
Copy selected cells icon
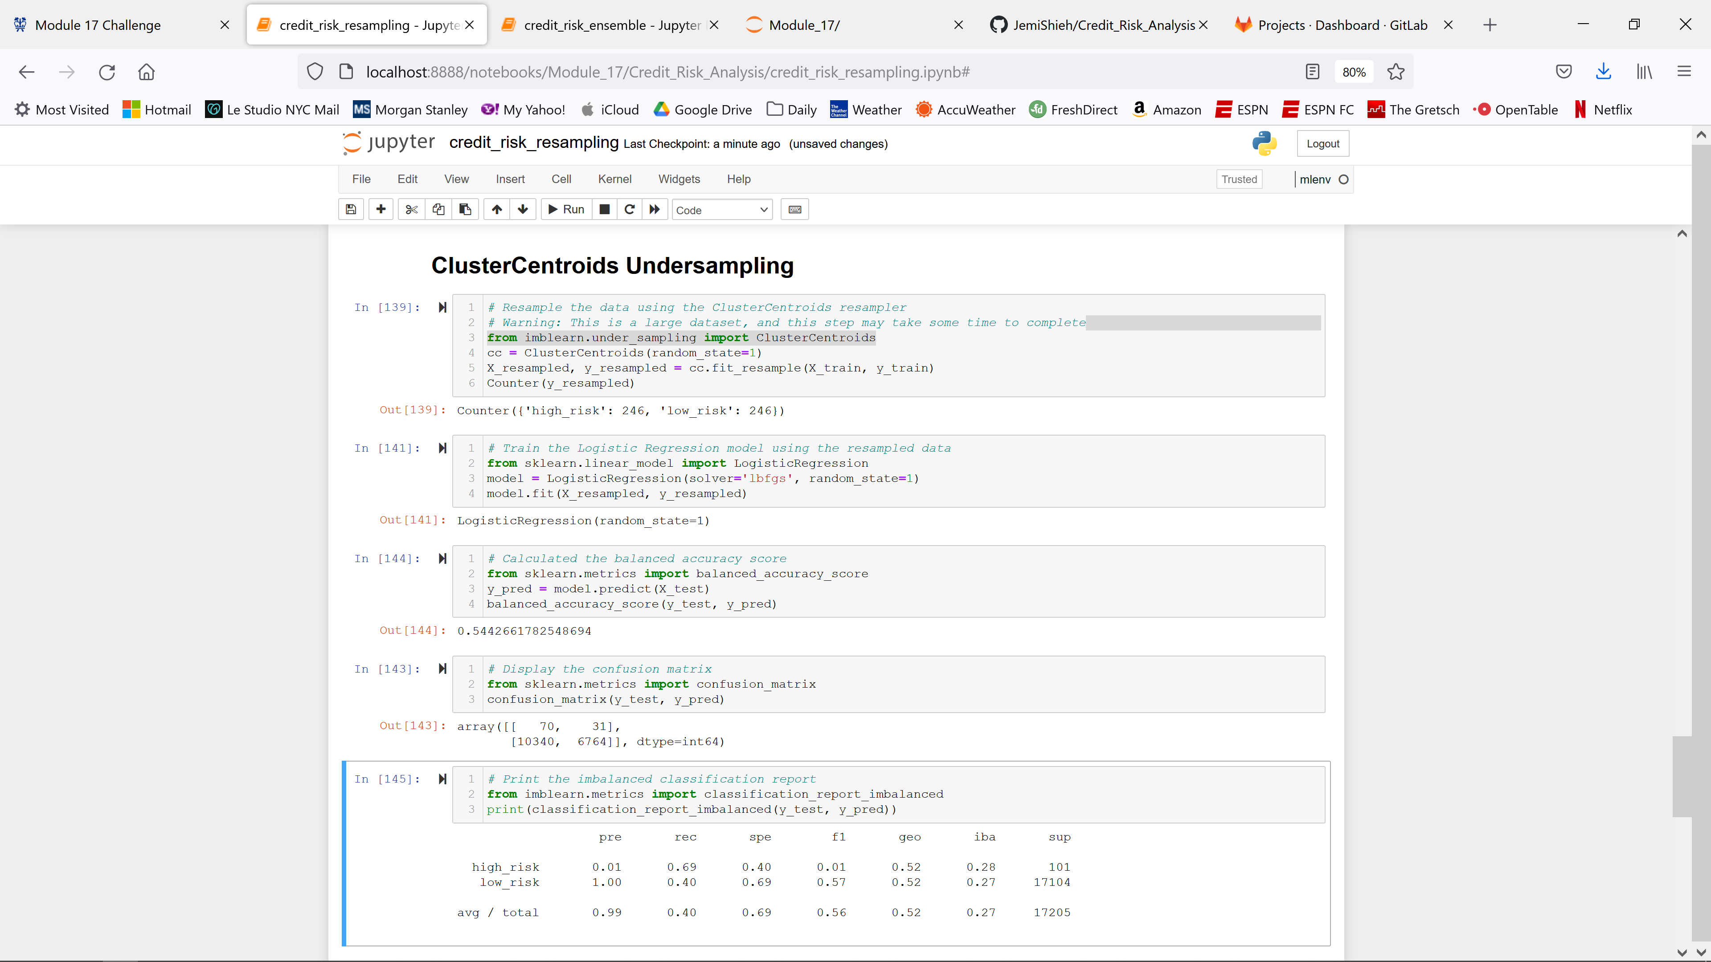(438, 210)
